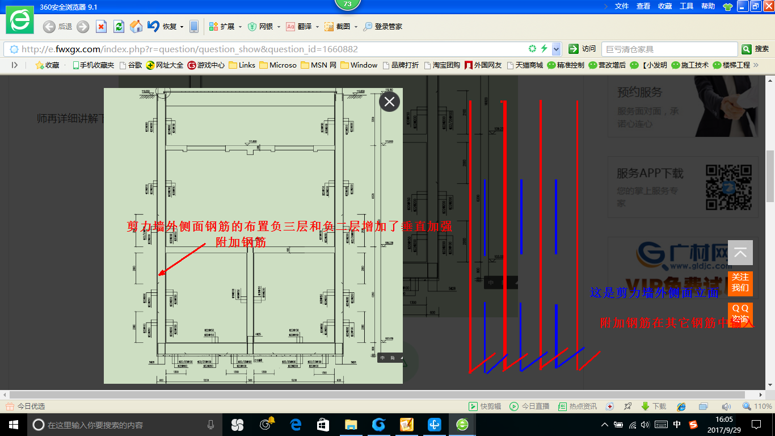Expand the 截图 dropdown arrow
Image resolution: width=775 pixels, height=436 pixels.
click(x=356, y=27)
